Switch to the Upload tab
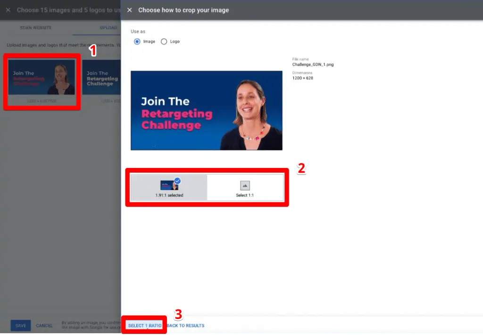The height and width of the screenshot is (335, 483). (108, 28)
